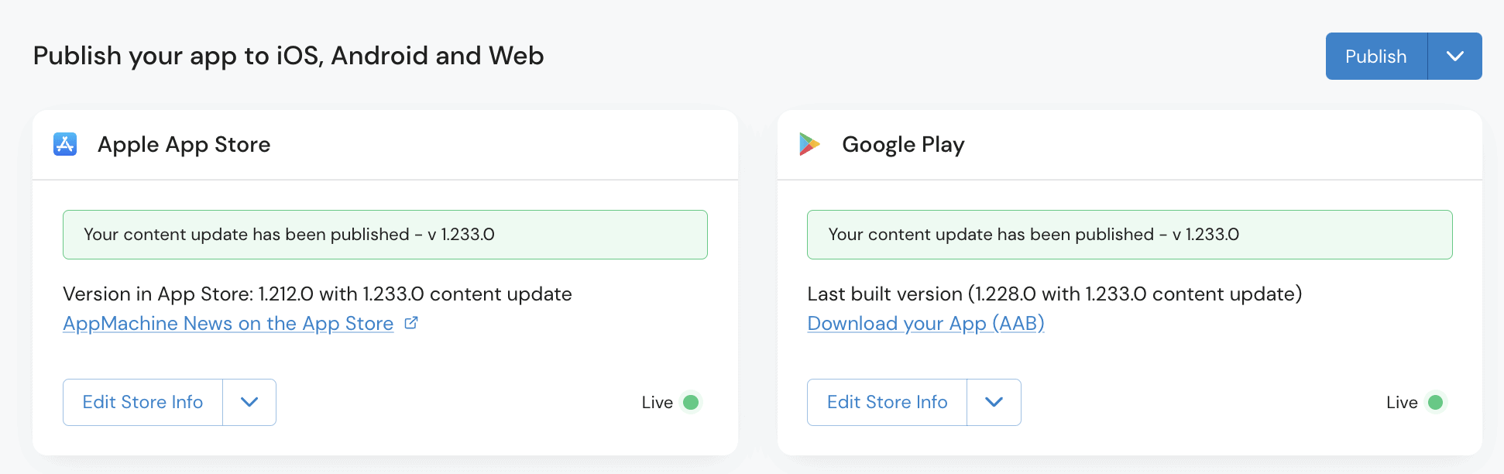Click the Apple content update published banner

click(x=385, y=235)
